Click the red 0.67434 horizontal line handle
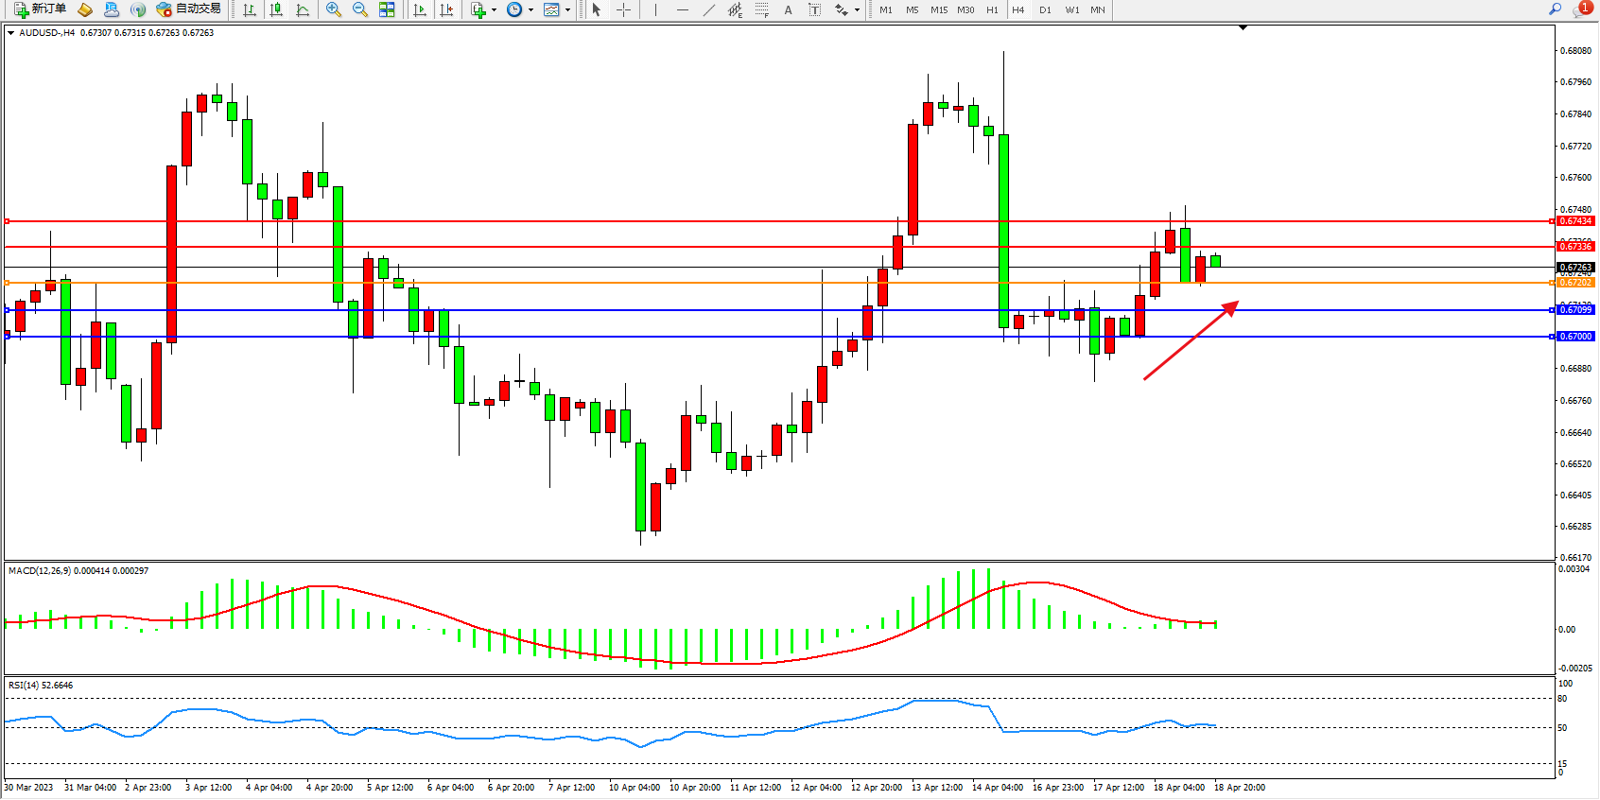Viewport: 1600px width, 800px height. (8, 221)
